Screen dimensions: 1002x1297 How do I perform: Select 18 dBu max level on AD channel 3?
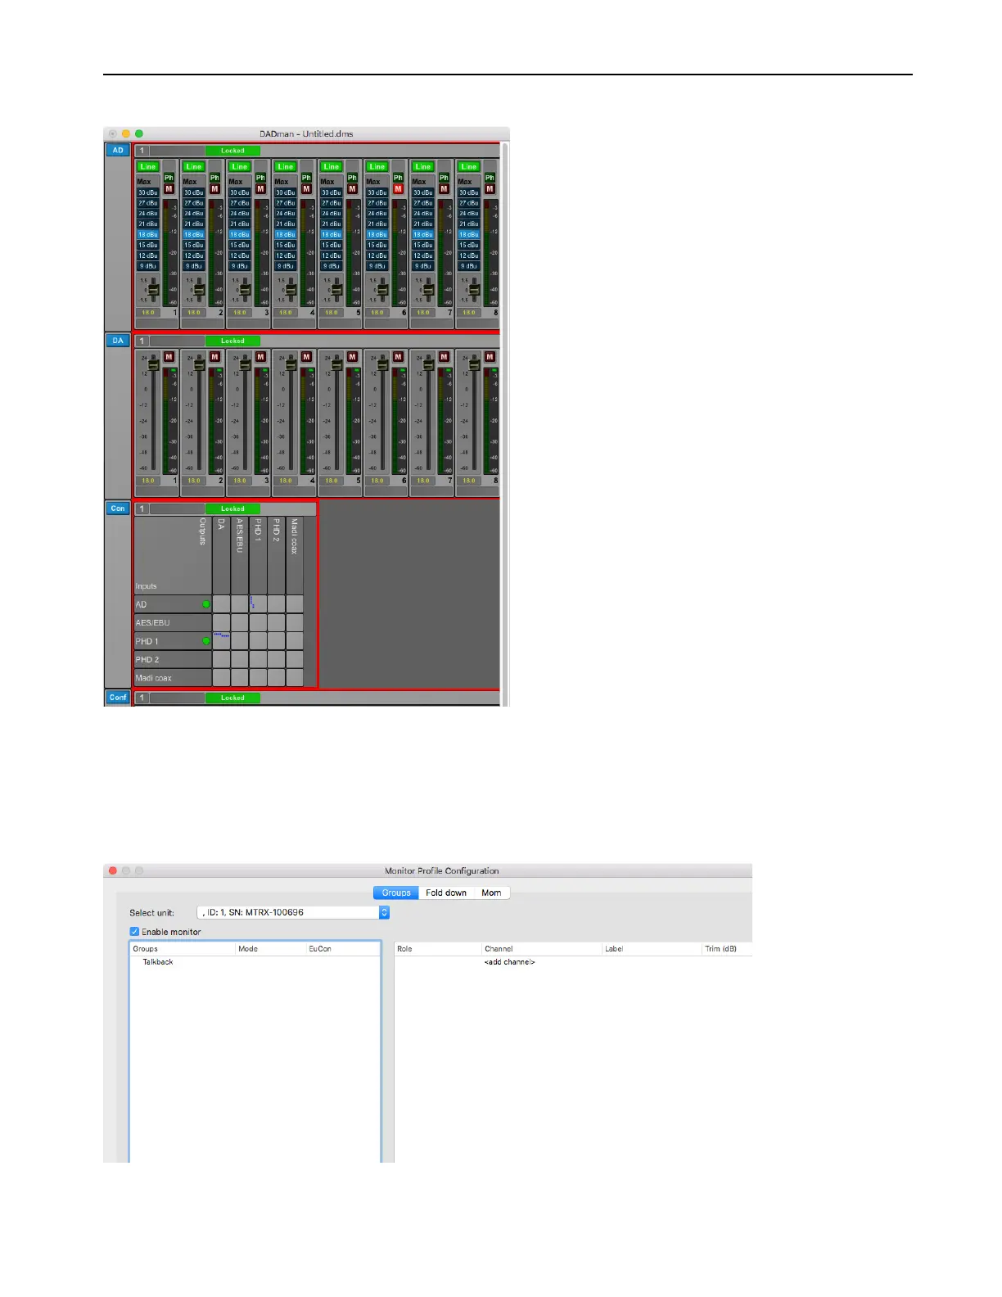(x=240, y=234)
